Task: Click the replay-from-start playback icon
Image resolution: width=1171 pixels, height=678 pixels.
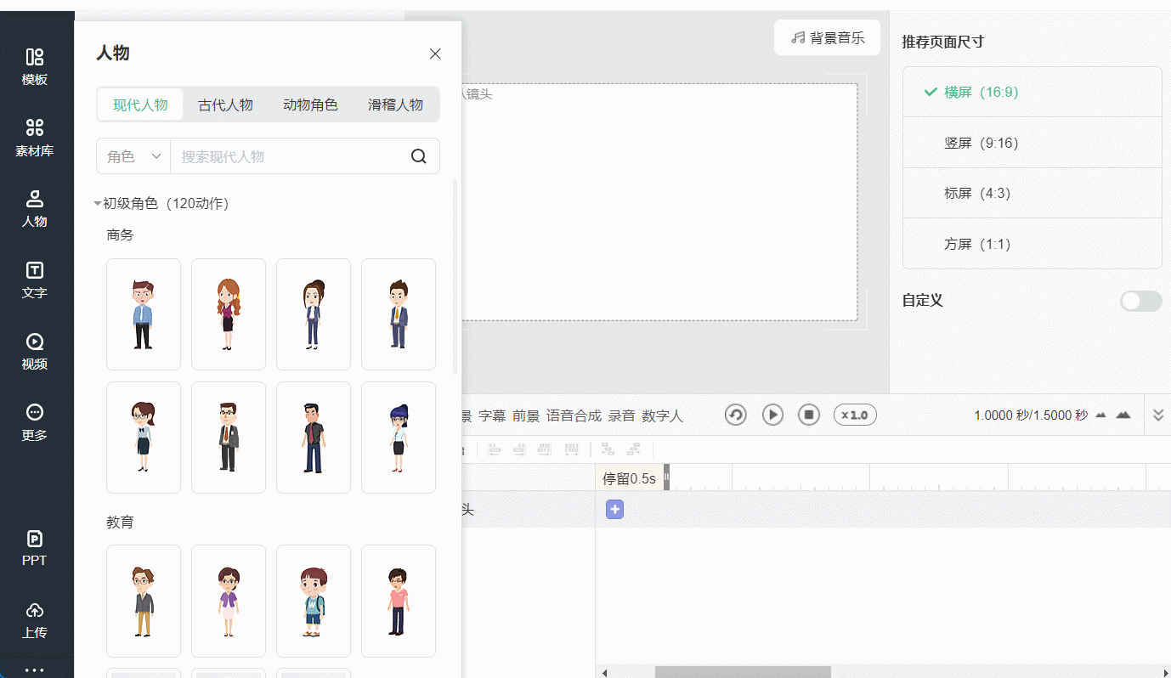Action: [x=736, y=415]
